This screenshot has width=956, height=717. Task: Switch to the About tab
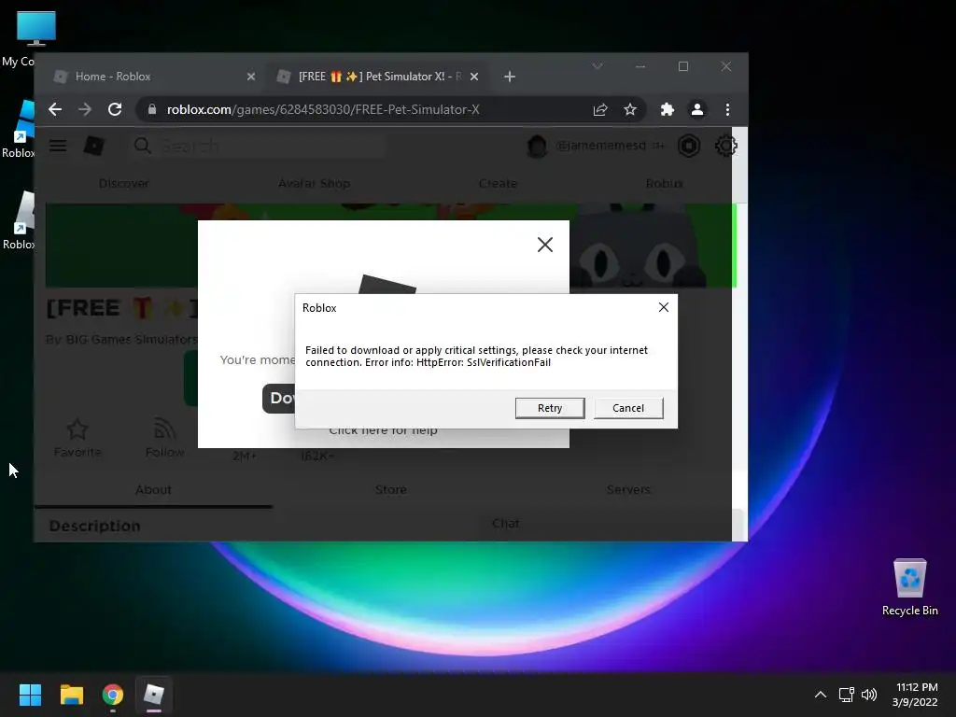153,489
